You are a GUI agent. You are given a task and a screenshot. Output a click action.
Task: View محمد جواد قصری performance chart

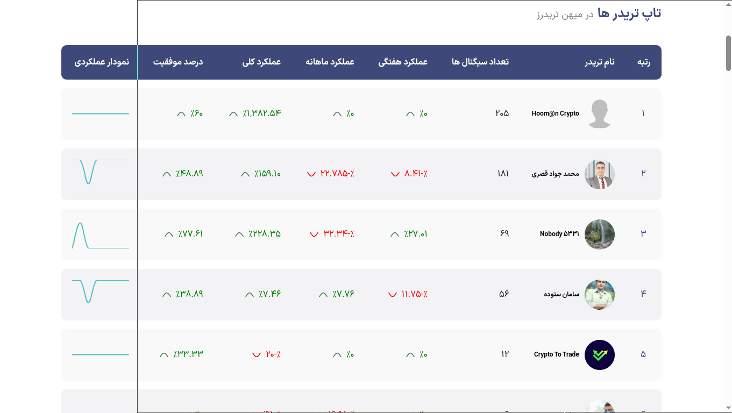coord(101,172)
